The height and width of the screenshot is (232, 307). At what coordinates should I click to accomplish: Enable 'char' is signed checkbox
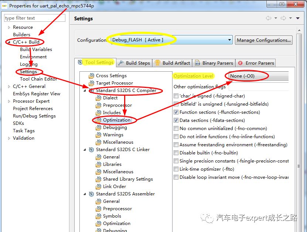(x=176, y=96)
